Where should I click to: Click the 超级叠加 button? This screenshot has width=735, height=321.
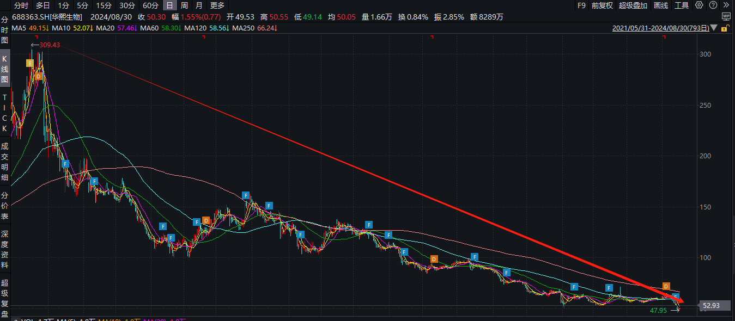(633, 5)
